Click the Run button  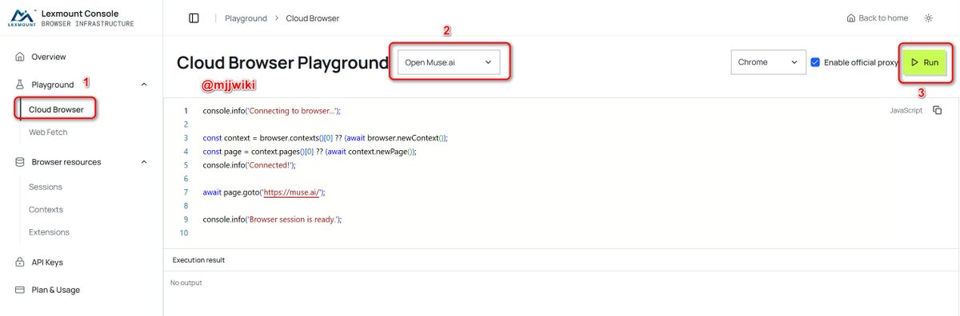tap(926, 61)
